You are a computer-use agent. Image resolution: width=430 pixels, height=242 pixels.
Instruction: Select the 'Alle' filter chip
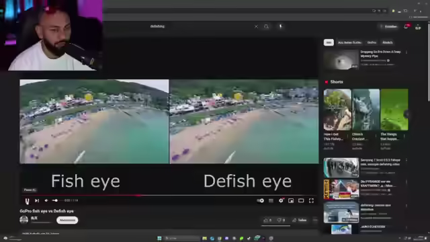pyautogui.click(x=329, y=42)
